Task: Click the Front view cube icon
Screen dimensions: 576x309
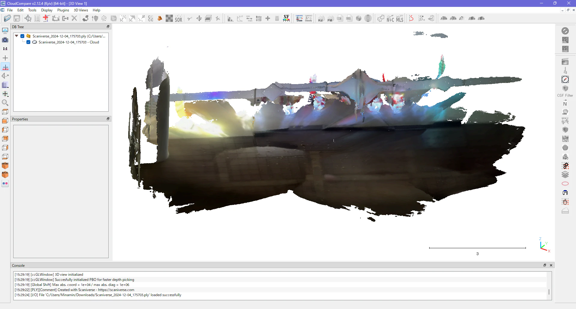Action: [x=5, y=165]
